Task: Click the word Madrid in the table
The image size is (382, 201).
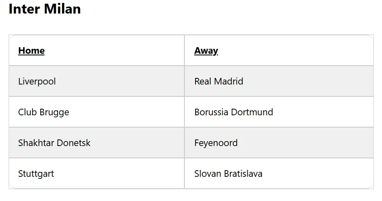Action: (x=228, y=81)
